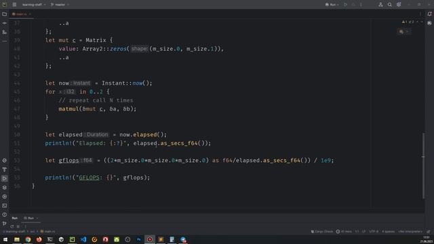Click the editor vertical scrollbar
The image size is (434, 244).
[x=423, y=165]
